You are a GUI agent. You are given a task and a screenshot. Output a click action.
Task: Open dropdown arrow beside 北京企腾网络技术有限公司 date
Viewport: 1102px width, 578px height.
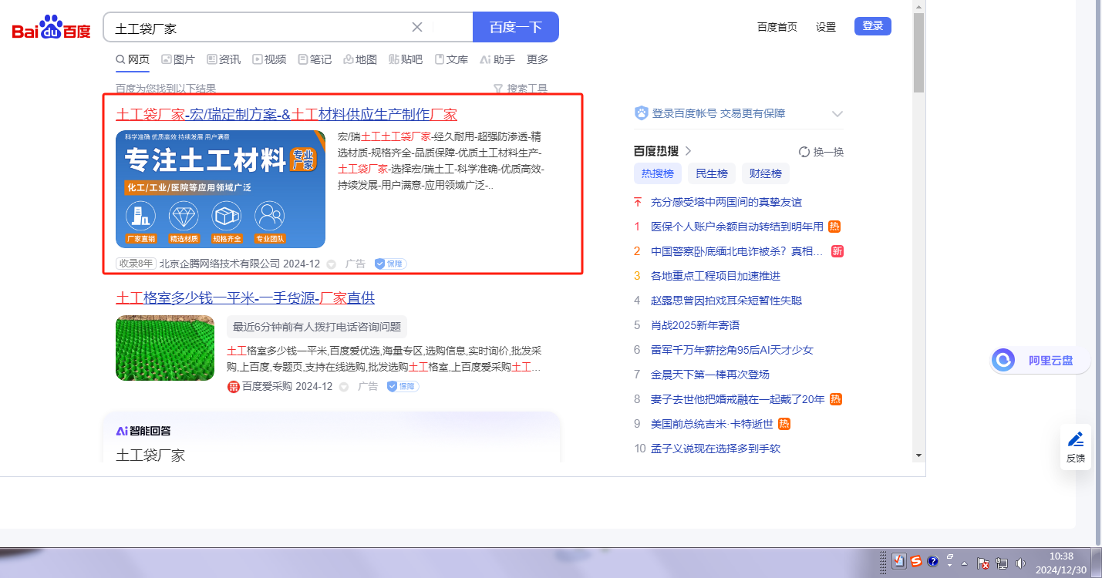pos(332,264)
